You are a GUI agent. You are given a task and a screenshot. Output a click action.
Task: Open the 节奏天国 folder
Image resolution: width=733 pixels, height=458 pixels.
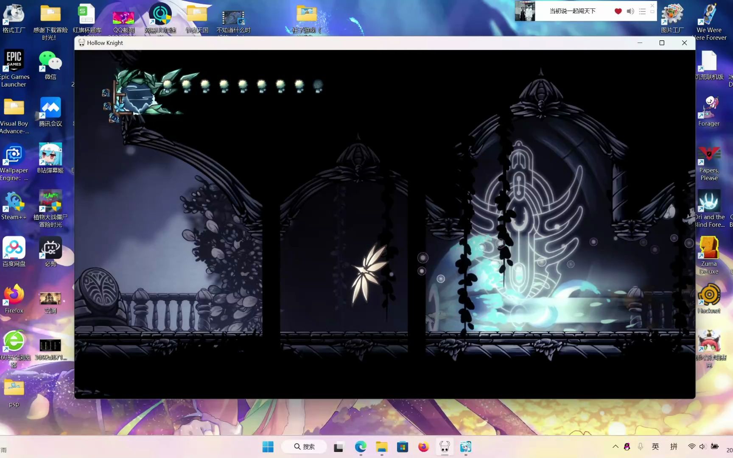(x=197, y=19)
